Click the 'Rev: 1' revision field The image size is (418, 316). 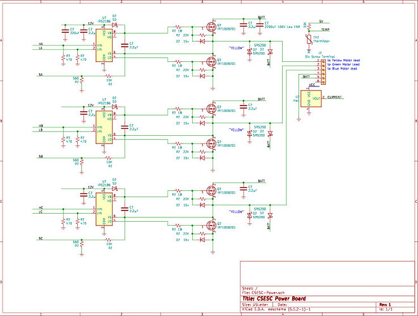coord(385,305)
